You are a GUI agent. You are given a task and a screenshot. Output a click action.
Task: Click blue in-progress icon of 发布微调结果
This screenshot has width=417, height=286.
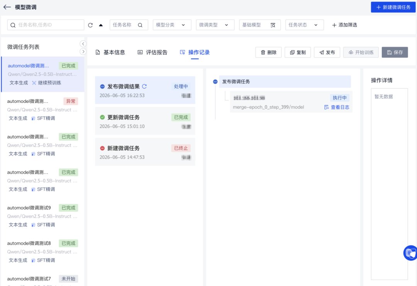tap(102, 87)
